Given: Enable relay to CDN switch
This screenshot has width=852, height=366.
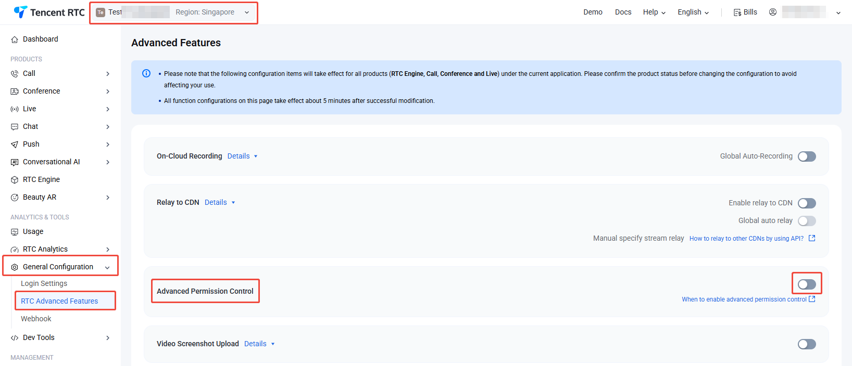Looking at the screenshot, I should 807,203.
